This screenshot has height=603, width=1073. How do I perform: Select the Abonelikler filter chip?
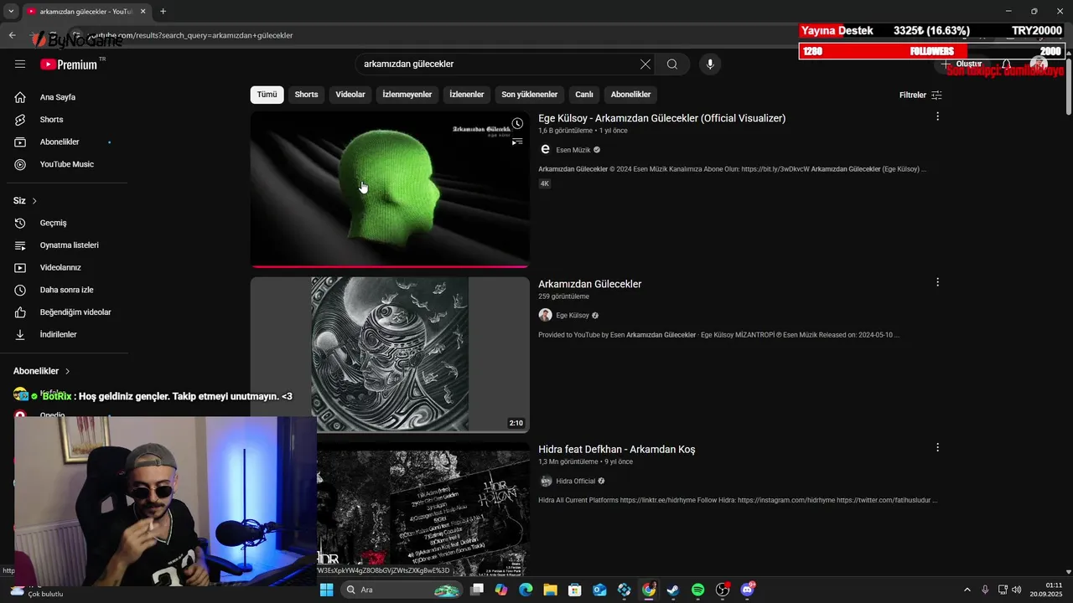(630, 95)
